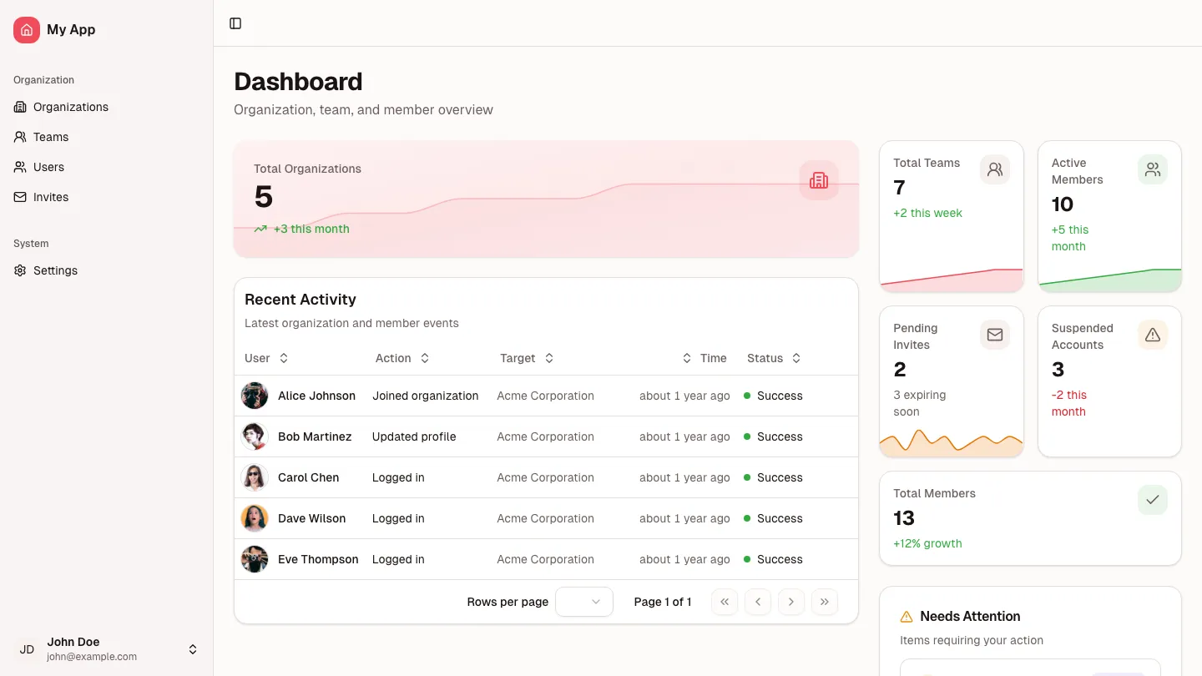Click the sidebar collapse icon at top
Viewport: 1202px width, 676px height.
(235, 23)
